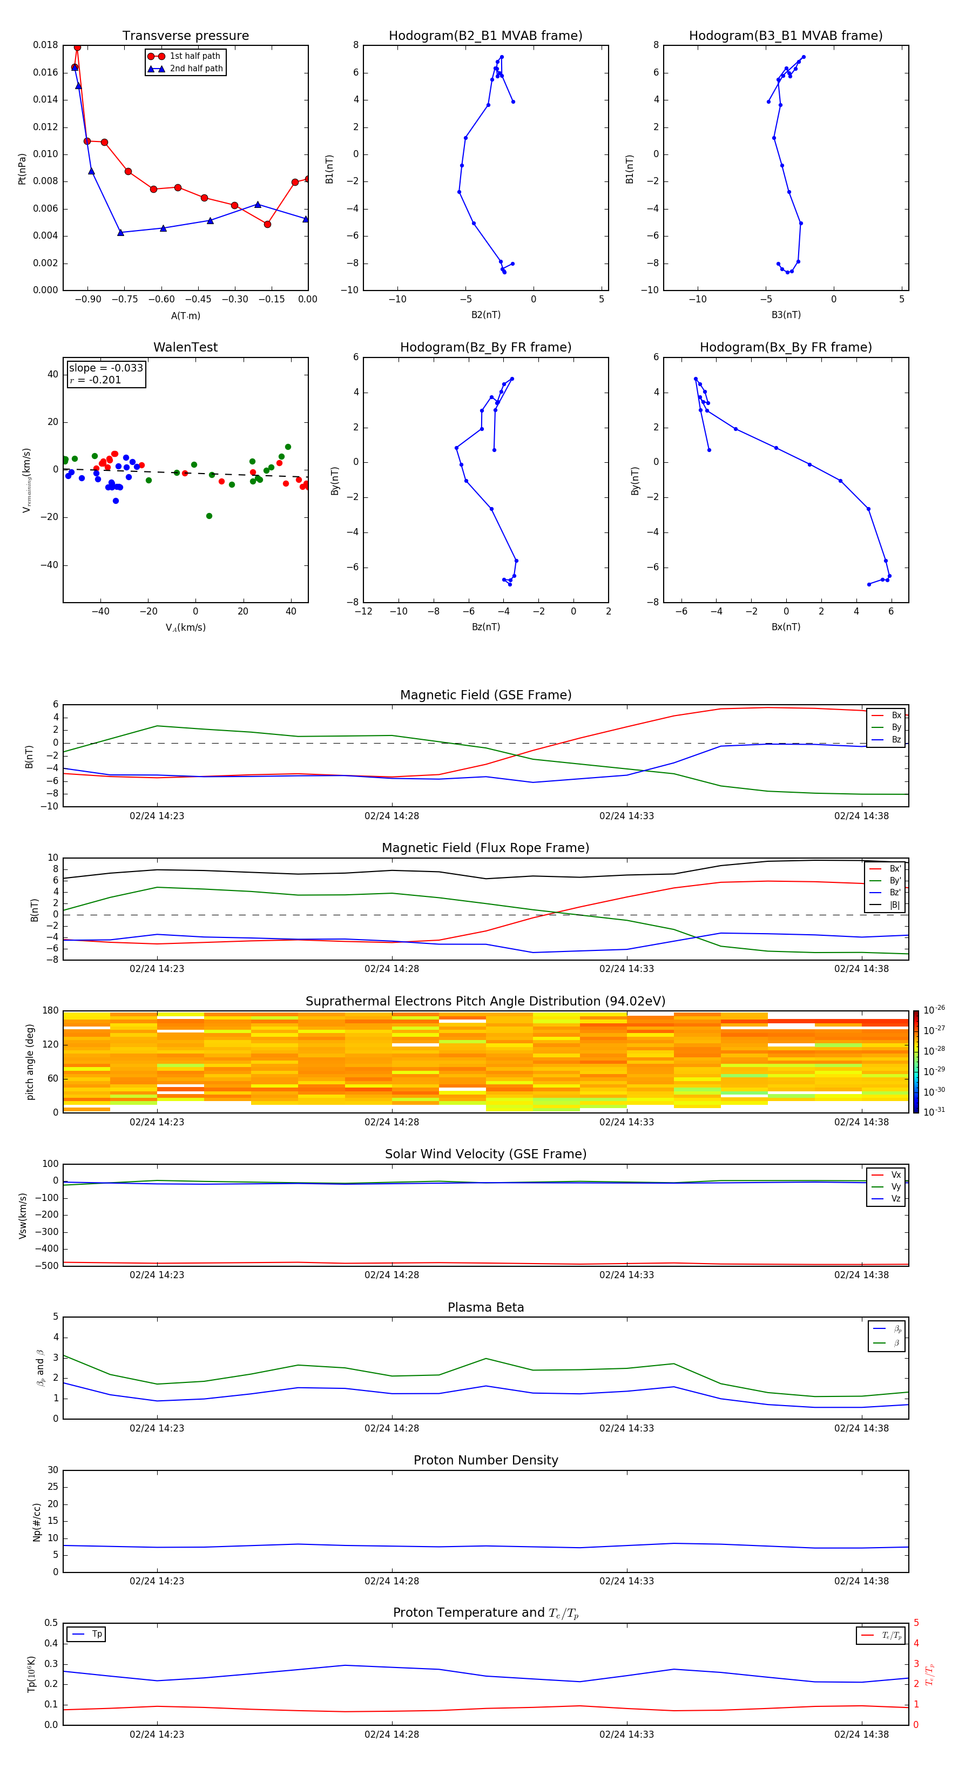This screenshot has height=1782, width=972.
Task: Click the "B2(nT)" x-axis label
Action: (485, 315)
